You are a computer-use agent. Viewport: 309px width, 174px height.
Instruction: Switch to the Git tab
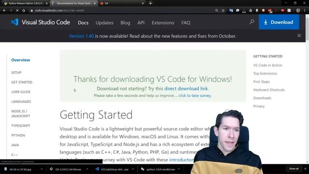tap(122, 3)
